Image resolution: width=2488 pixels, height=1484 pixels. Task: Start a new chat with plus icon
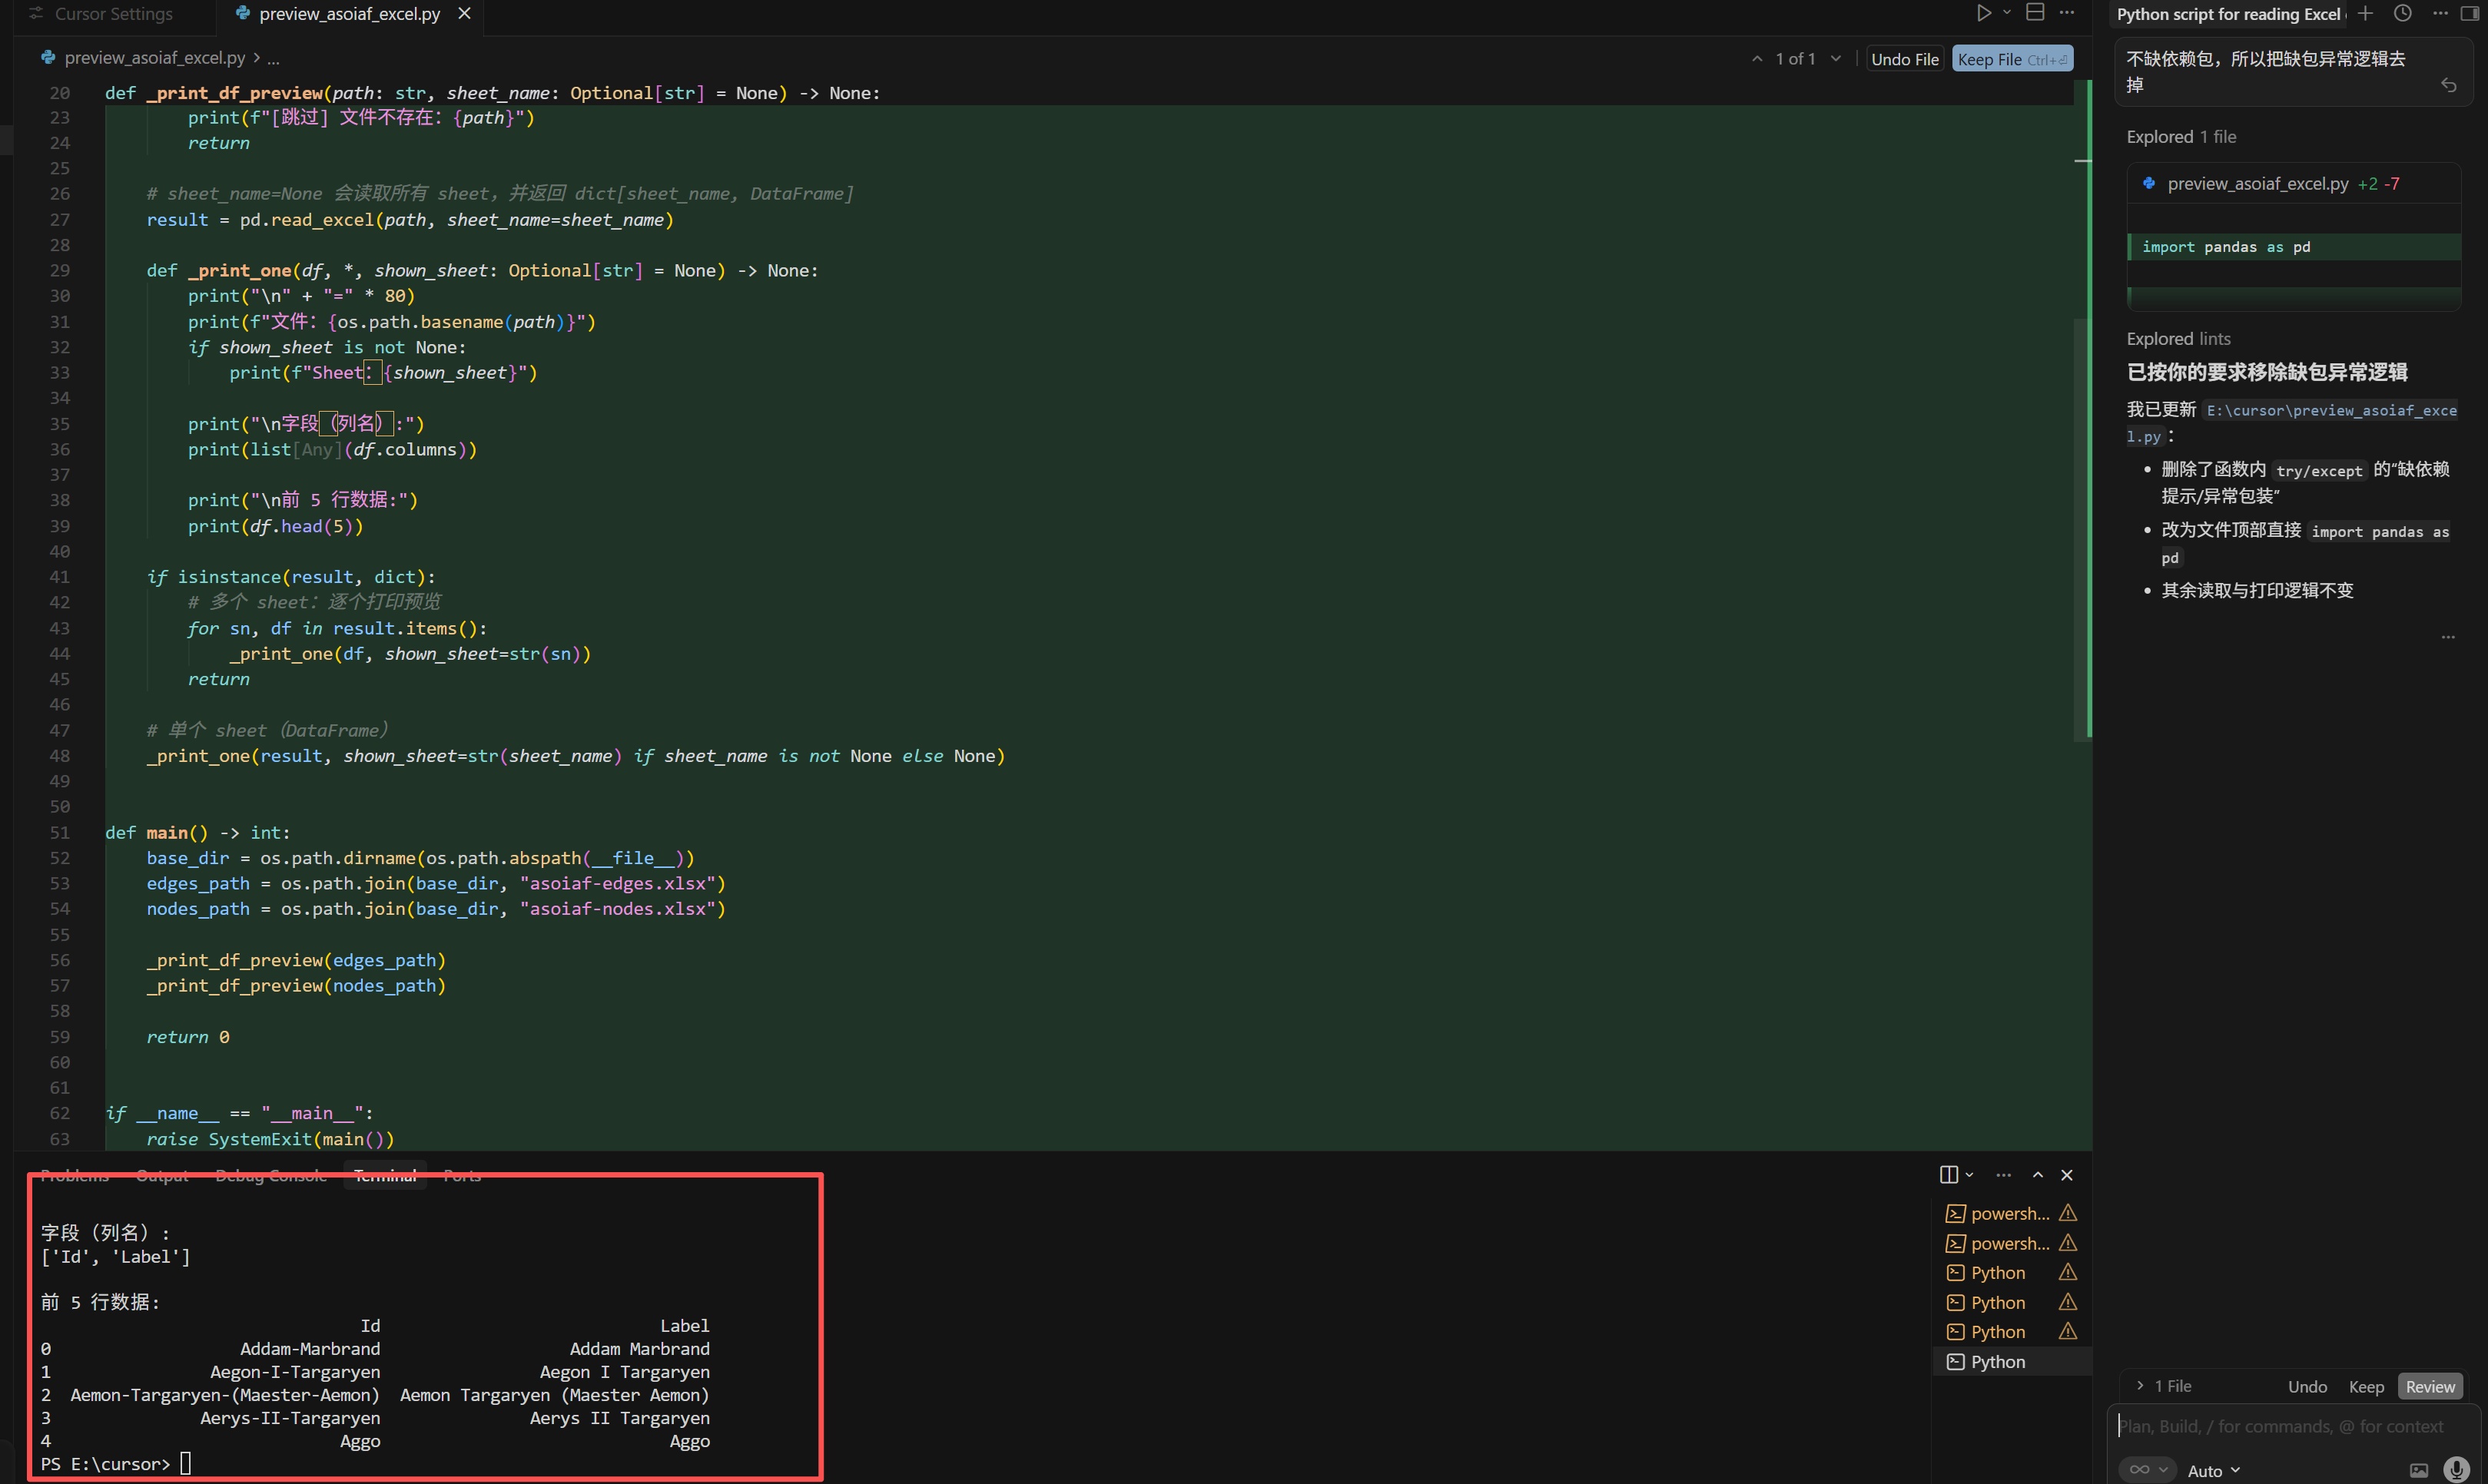point(2366,13)
